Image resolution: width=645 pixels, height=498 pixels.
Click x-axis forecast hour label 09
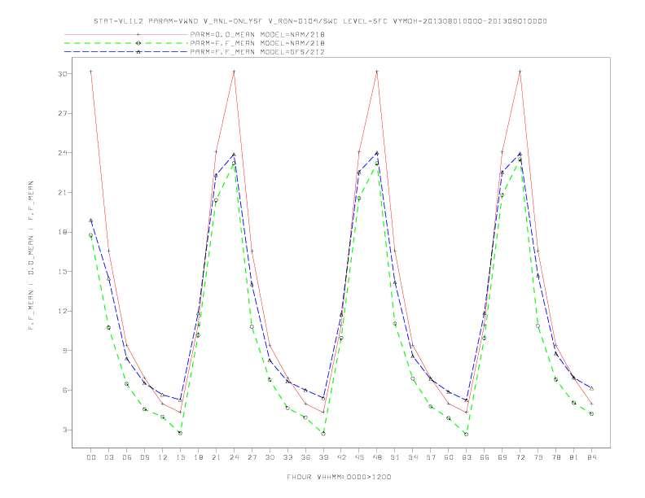[x=144, y=457]
